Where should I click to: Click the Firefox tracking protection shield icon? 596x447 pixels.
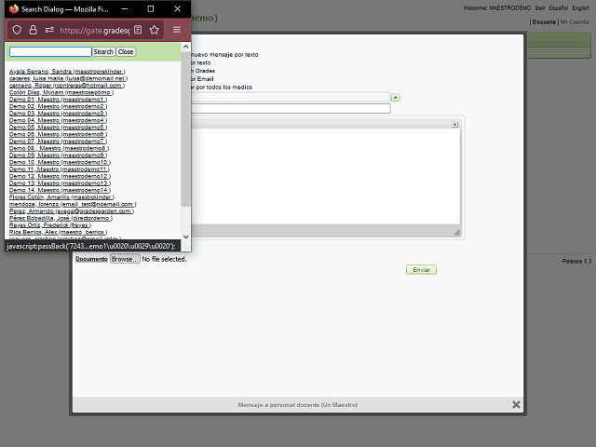pos(17,30)
